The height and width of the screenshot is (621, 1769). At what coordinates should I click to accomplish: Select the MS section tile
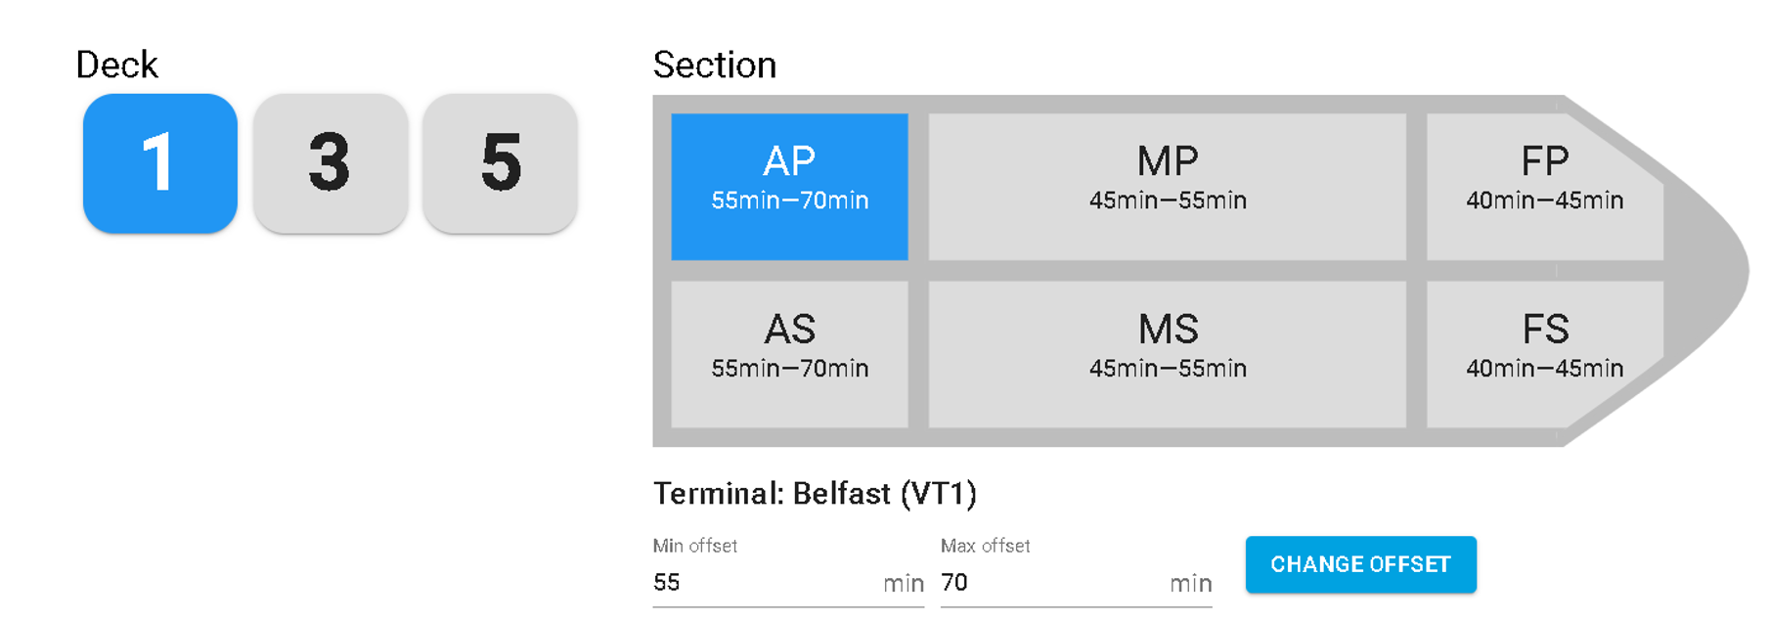pyautogui.click(x=1167, y=354)
